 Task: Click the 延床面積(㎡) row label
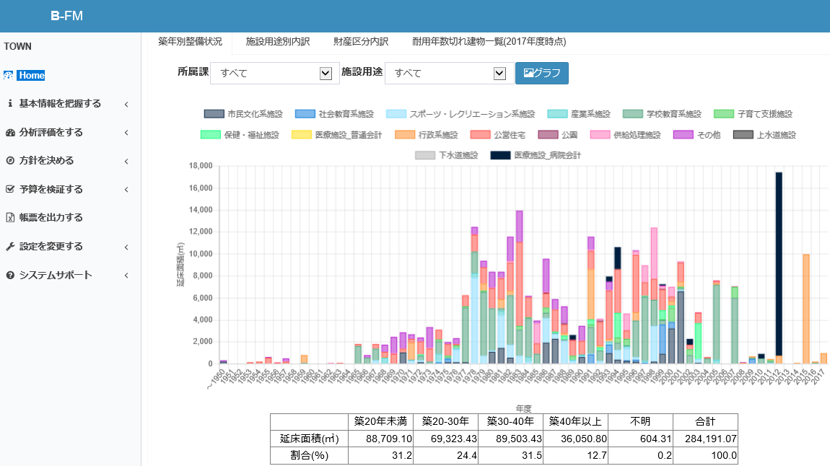pos(309,439)
